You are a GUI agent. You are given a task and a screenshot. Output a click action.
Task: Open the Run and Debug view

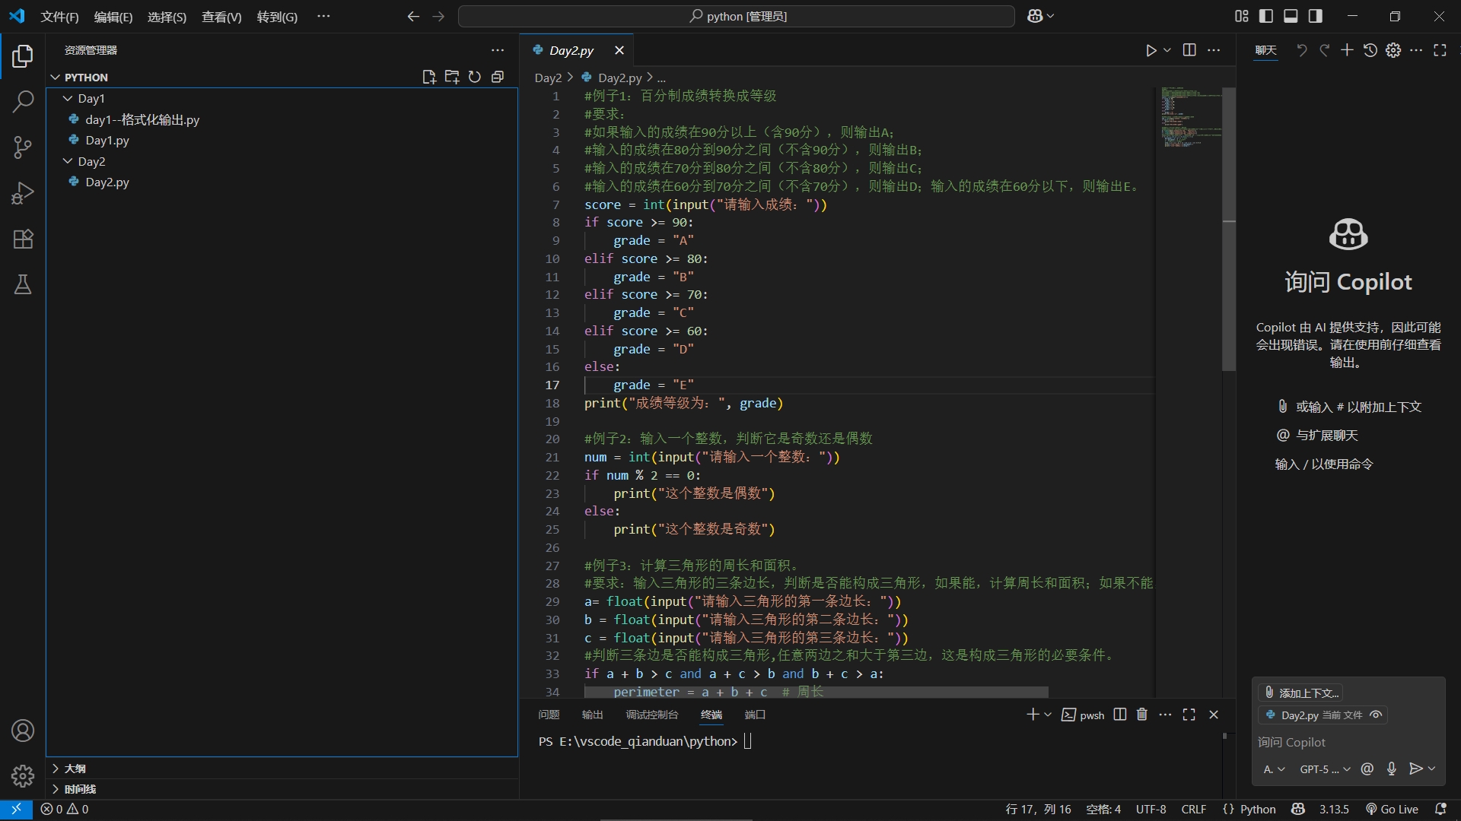click(x=23, y=193)
